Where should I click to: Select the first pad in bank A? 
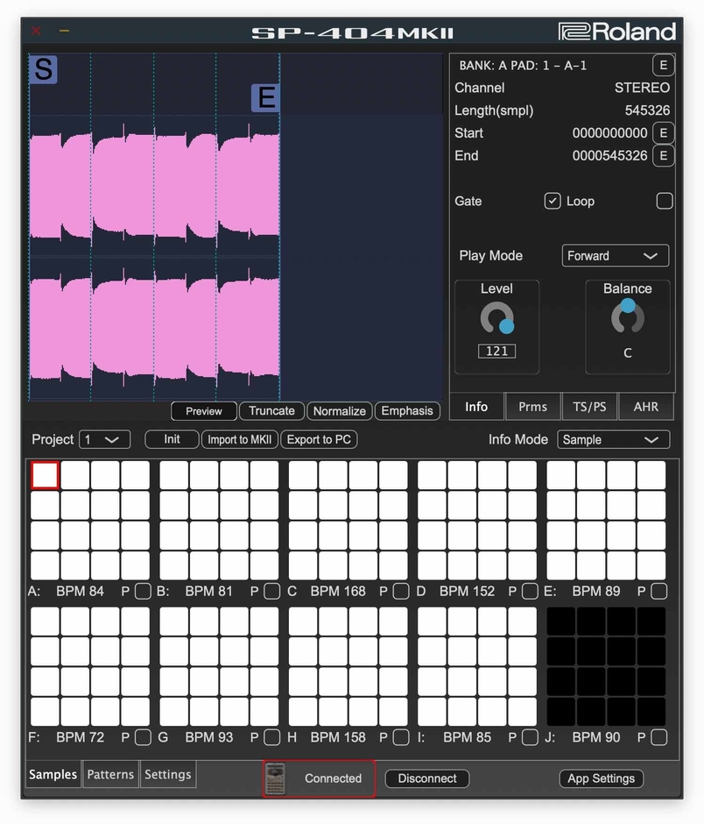[x=45, y=475]
